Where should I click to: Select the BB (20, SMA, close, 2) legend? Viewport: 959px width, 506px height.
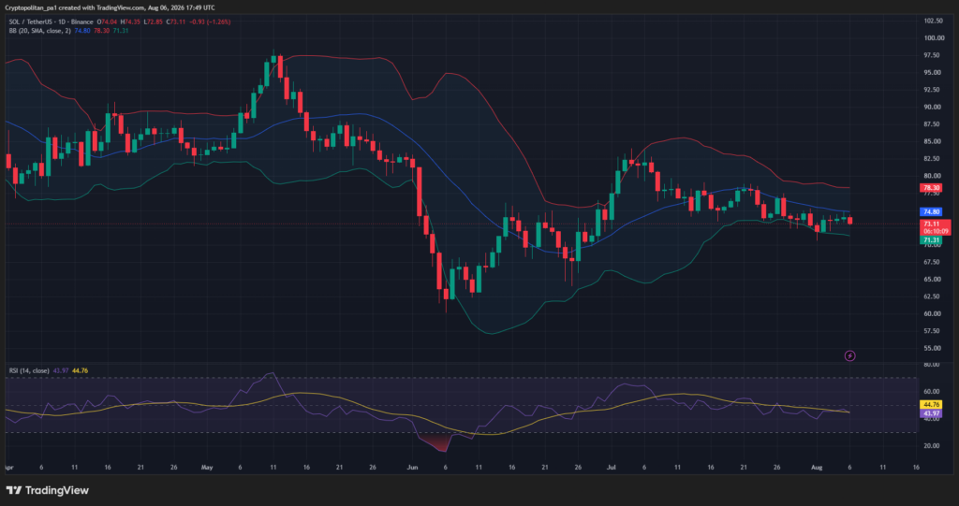pyautogui.click(x=39, y=31)
